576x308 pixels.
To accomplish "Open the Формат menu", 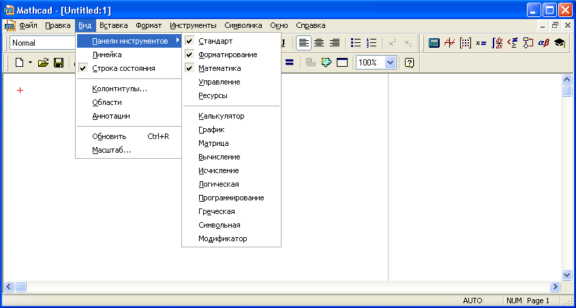I will (149, 26).
